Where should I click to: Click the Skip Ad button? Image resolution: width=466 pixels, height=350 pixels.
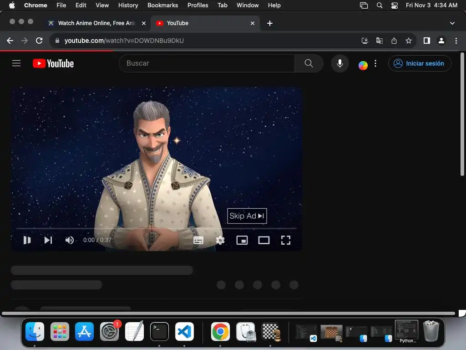[247, 216]
